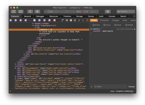Open the Auto – CodePen execution context dropdown
Screen dimensions: 145x105
pyautogui.click(x=123, y=91)
